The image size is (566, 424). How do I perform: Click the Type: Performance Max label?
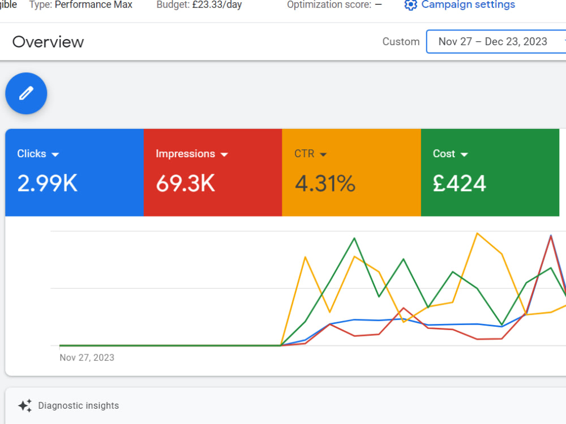pyautogui.click(x=81, y=5)
